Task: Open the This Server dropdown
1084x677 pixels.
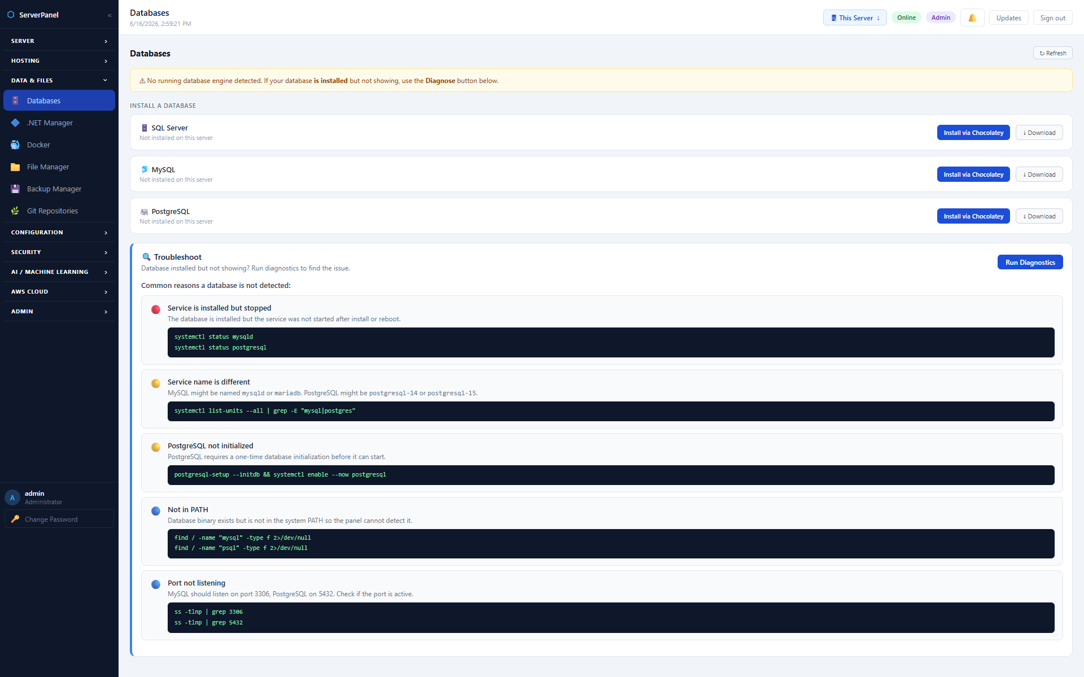Action: click(855, 18)
